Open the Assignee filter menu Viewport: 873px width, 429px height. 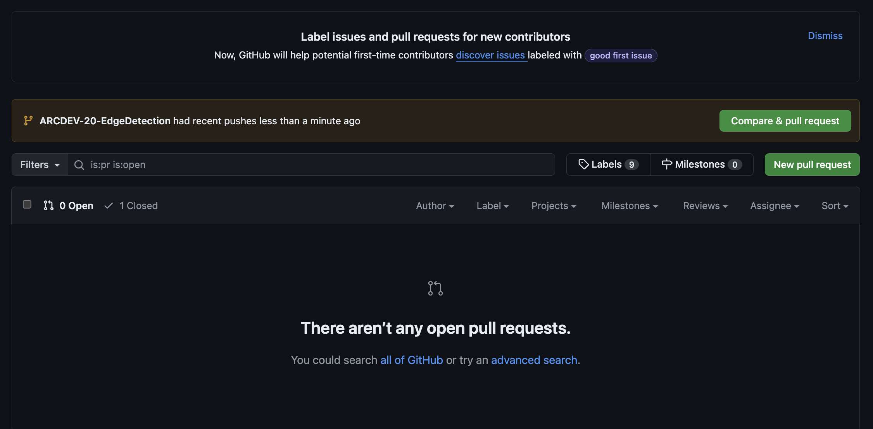point(774,206)
